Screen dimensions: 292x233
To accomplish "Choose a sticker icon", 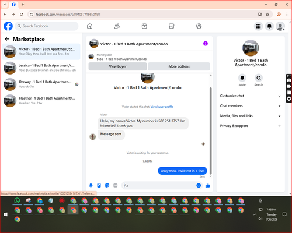I will point(107,185).
